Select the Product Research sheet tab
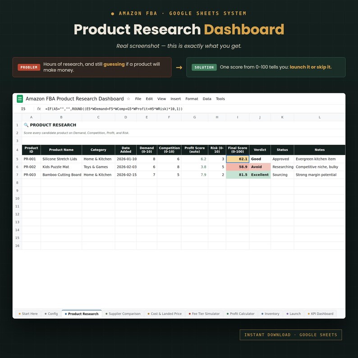The width and height of the screenshot is (358, 358). (x=82, y=314)
